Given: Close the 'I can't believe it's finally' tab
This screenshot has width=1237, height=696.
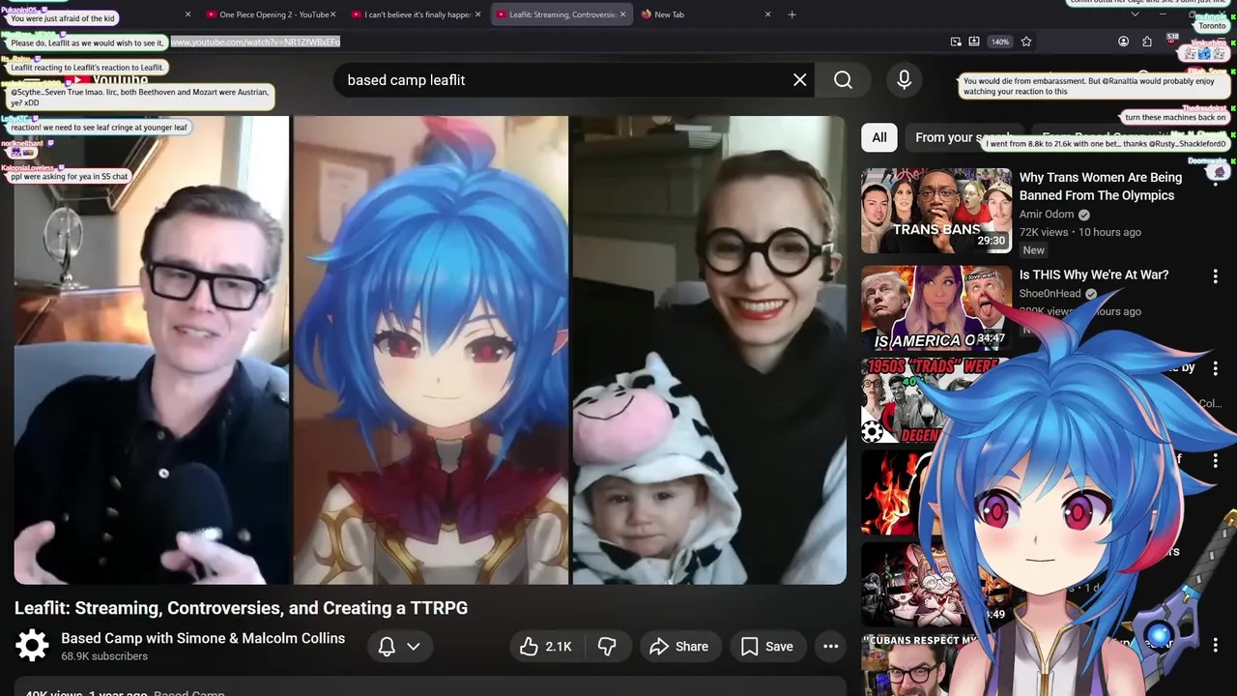Looking at the screenshot, I should [x=477, y=14].
